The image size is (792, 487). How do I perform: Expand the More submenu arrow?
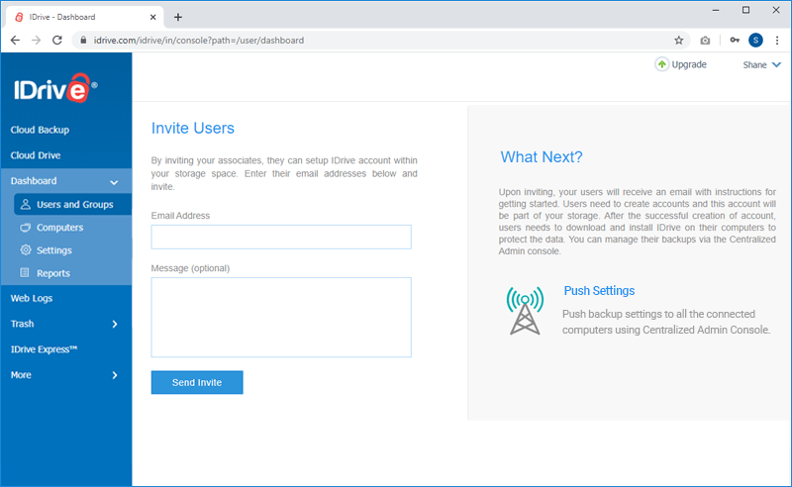coord(115,375)
